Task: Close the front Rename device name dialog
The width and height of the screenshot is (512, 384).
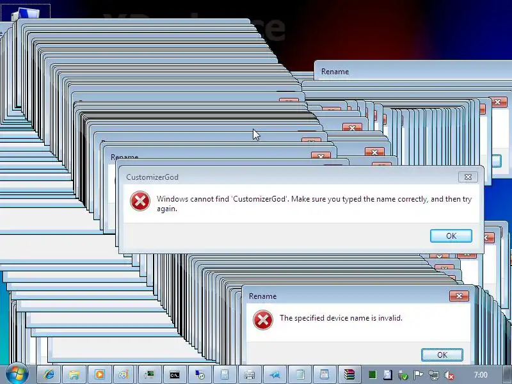Action: [x=459, y=296]
